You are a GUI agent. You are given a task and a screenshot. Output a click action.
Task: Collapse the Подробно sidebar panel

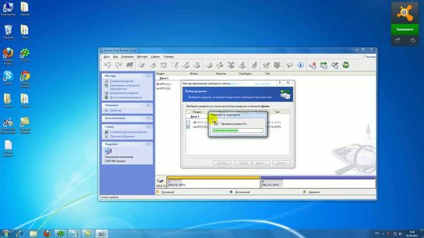[148, 144]
